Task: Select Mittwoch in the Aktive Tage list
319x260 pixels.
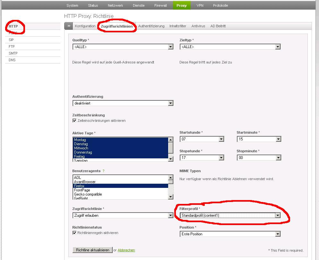Action: click(81, 148)
